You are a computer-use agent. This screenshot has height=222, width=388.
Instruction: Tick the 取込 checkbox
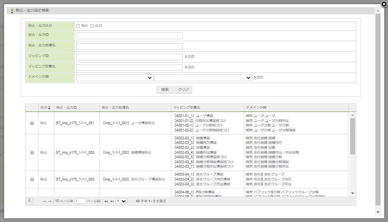[x=78, y=26]
